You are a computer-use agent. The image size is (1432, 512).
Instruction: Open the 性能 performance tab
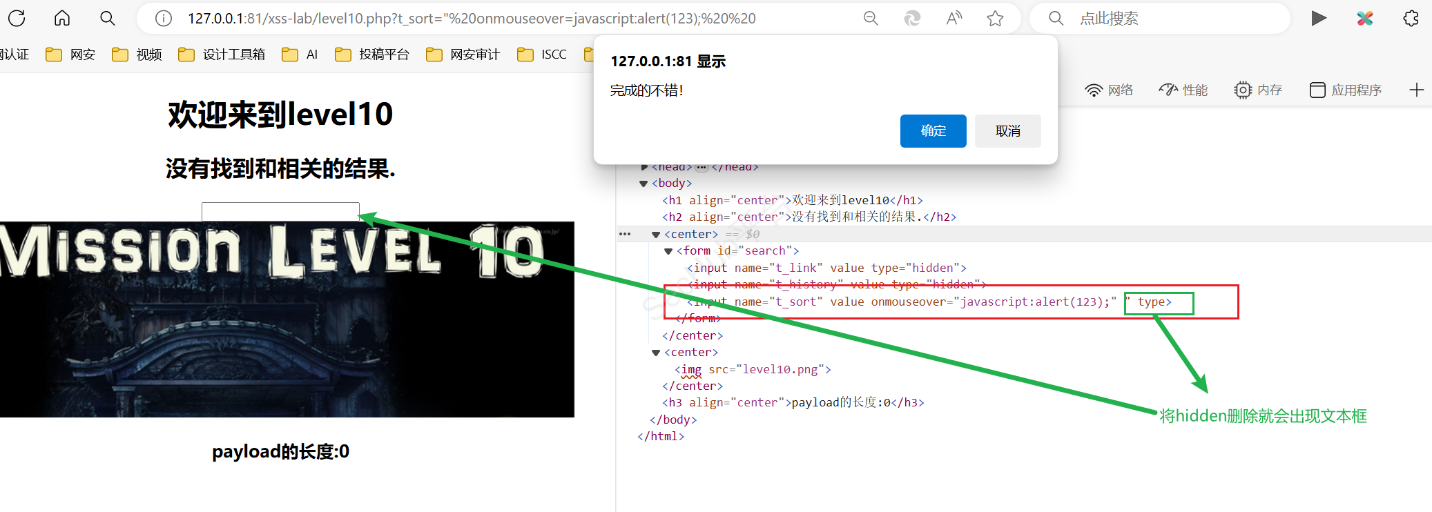(1183, 90)
